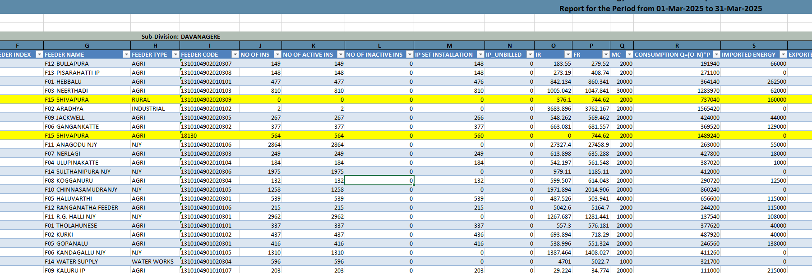The height and width of the screenshot is (273, 812).
Task: Select column P header
Action: tap(591, 45)
